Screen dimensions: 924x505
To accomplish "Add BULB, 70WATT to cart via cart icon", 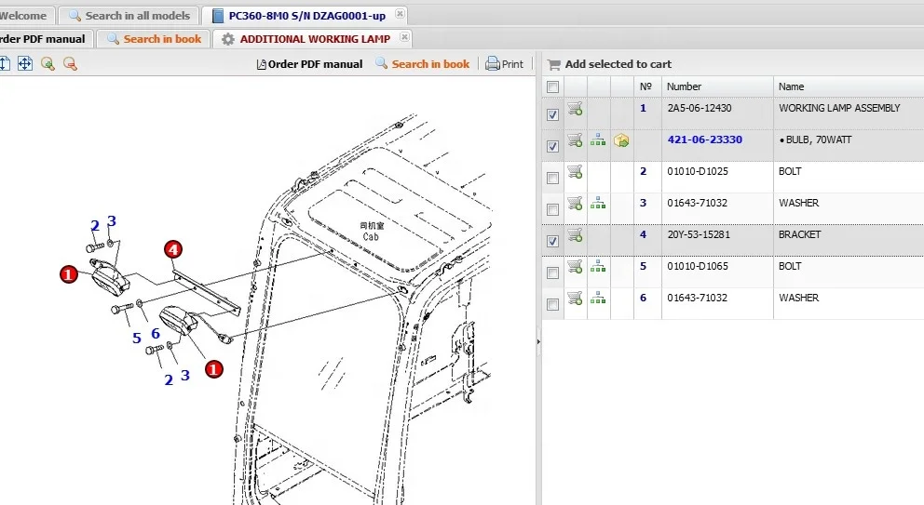I will point(575,140).
